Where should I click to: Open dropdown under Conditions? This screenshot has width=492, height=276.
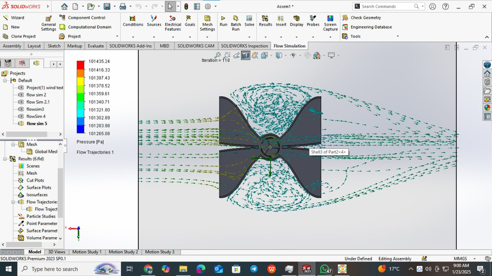pos(133,37)
